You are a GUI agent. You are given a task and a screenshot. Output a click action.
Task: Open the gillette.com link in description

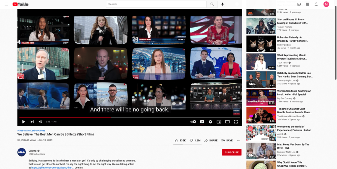coord(53,168)
